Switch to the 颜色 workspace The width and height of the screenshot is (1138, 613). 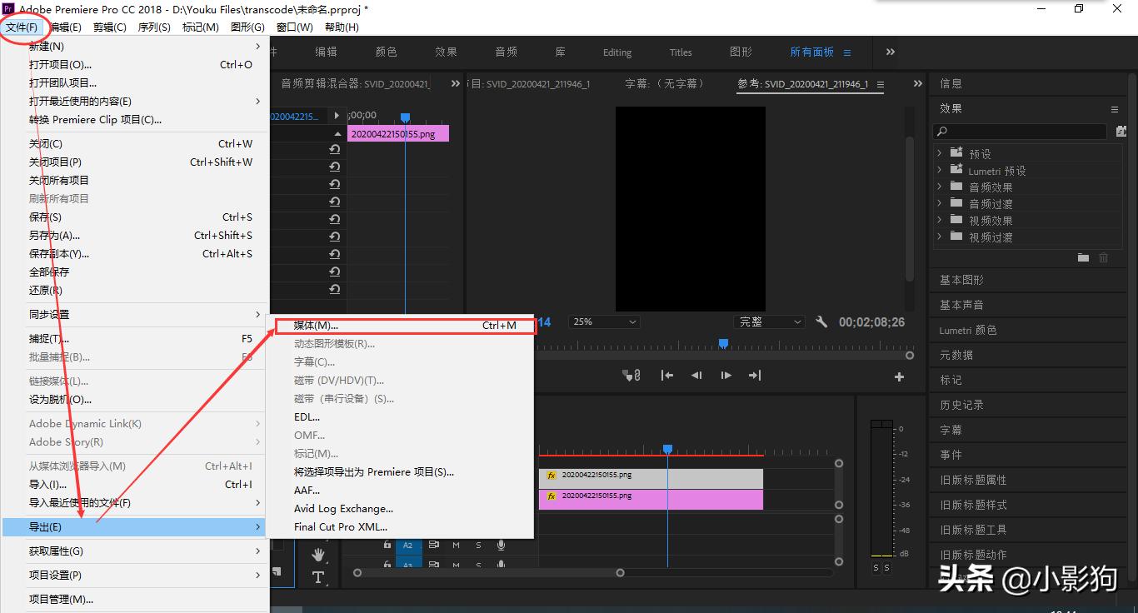pos(386,52)
